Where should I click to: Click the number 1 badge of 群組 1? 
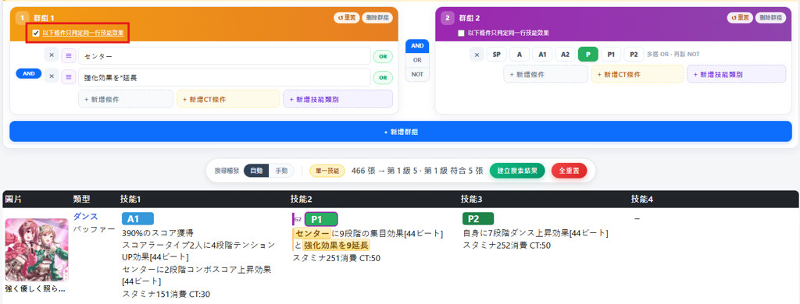23,19
